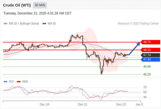Click the Dec 21 date axis label
Image resolution: width=161 pixels, height=109 pixels.
tap(83, 104)
